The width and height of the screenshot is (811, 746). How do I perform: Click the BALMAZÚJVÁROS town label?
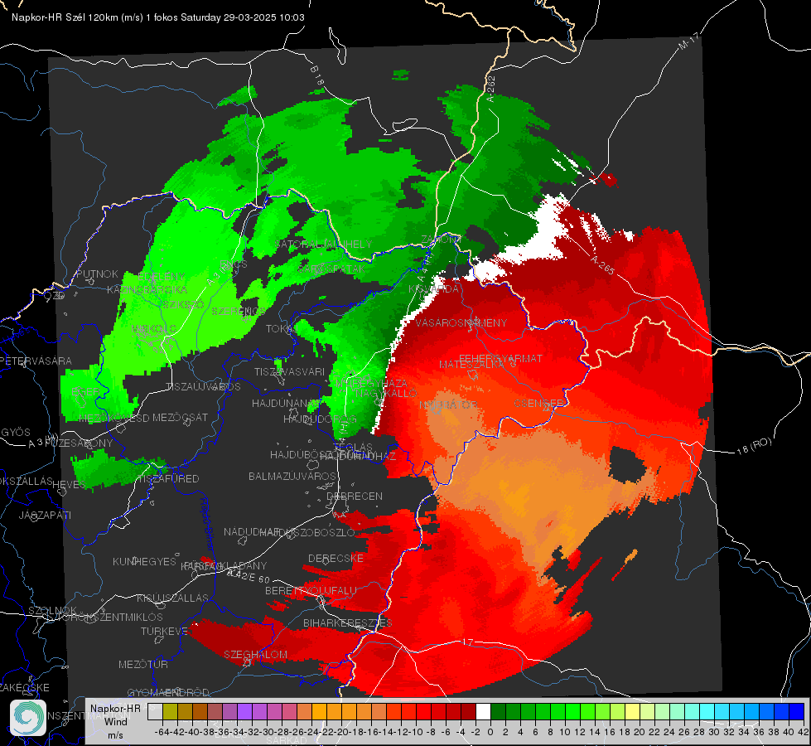click(x=292, y=476)
